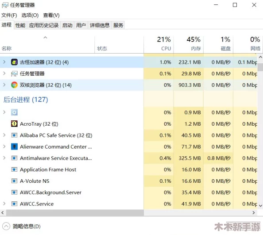Screen dimensions: 263x235
Task: Switch to the 用户 tab
Action: coord(81,25)
